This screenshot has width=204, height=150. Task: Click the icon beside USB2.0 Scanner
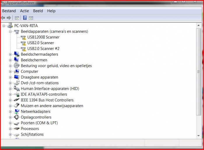pos(23,43)
